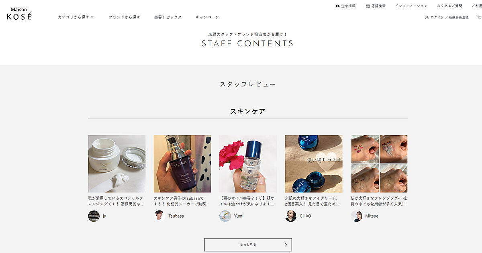Open インフォメーション link

click(x=411, y=6)
